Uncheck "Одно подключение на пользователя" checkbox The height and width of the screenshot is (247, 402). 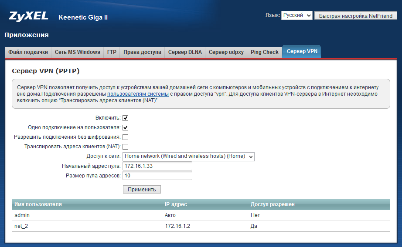[125, 127]
